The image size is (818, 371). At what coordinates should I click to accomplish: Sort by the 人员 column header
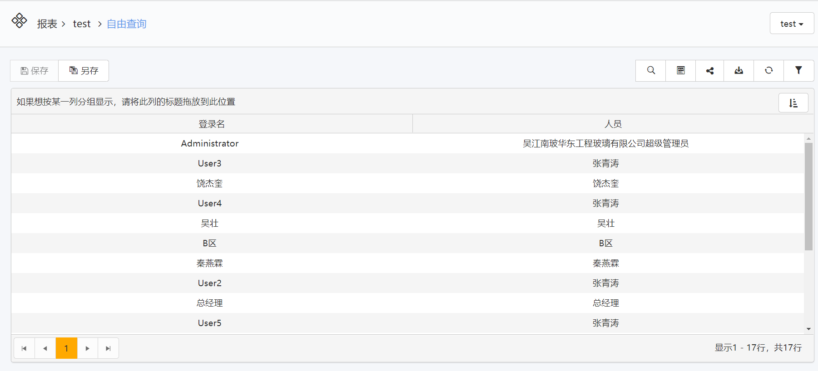[613, 124]
